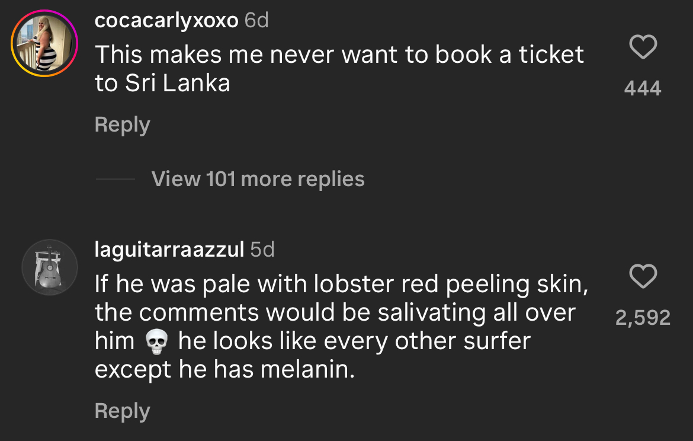The height and width of the screenshot is (441, 693).
Task: Click the line beside View more replies
Action: 115,179
